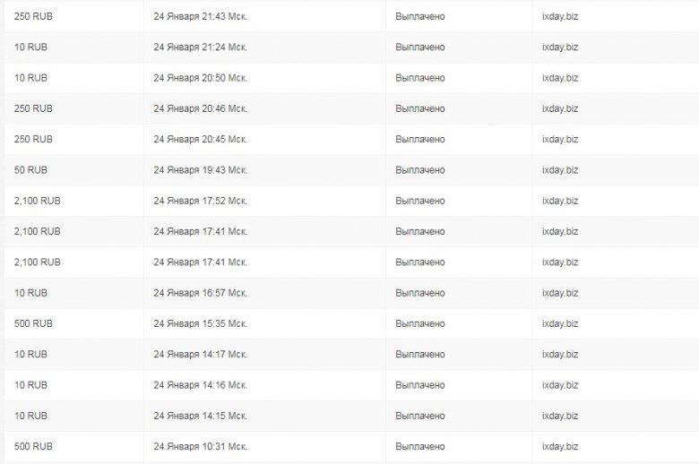Select the 500 RUB amount at 10:31
The width and height of the screenshot is (699, 464).
click(x=33, y=447)
